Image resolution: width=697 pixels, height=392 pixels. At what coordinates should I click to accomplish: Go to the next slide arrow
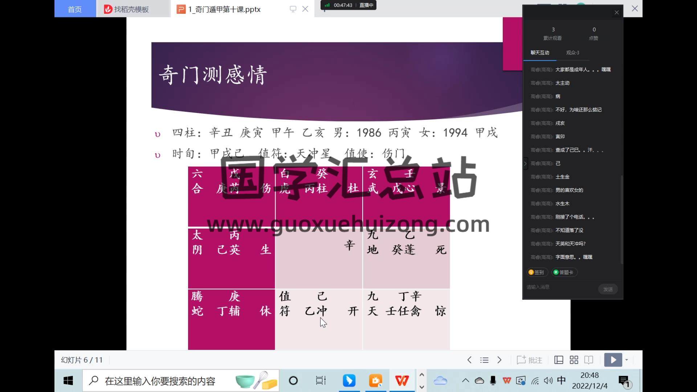[500, 360]
